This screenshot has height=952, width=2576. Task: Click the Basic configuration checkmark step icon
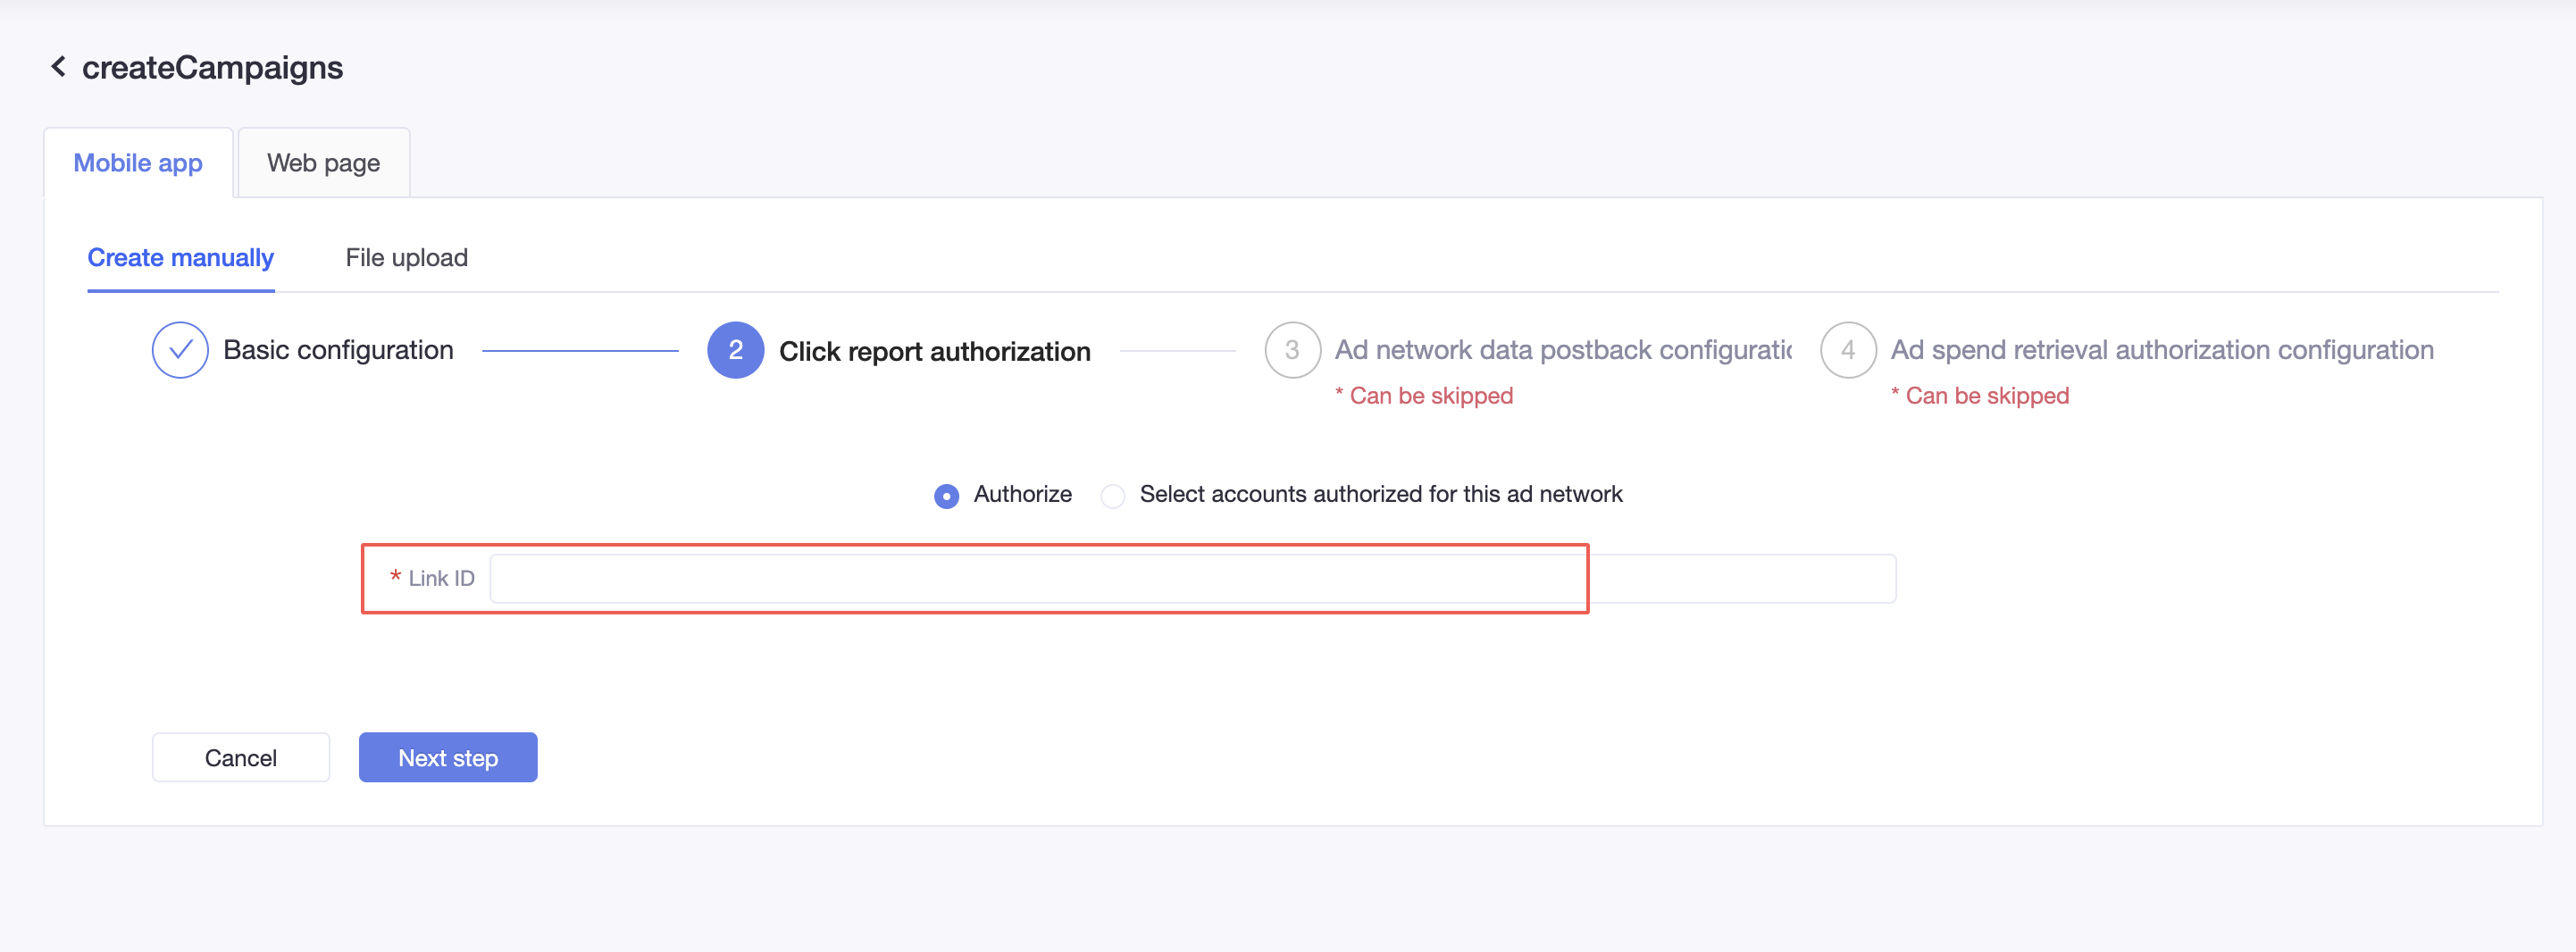(180, 350)
